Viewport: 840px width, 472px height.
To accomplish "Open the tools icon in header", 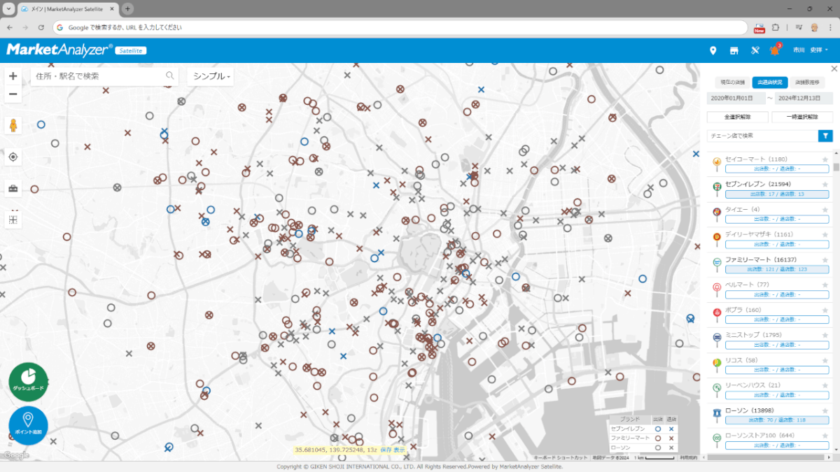I will point(755,50).
